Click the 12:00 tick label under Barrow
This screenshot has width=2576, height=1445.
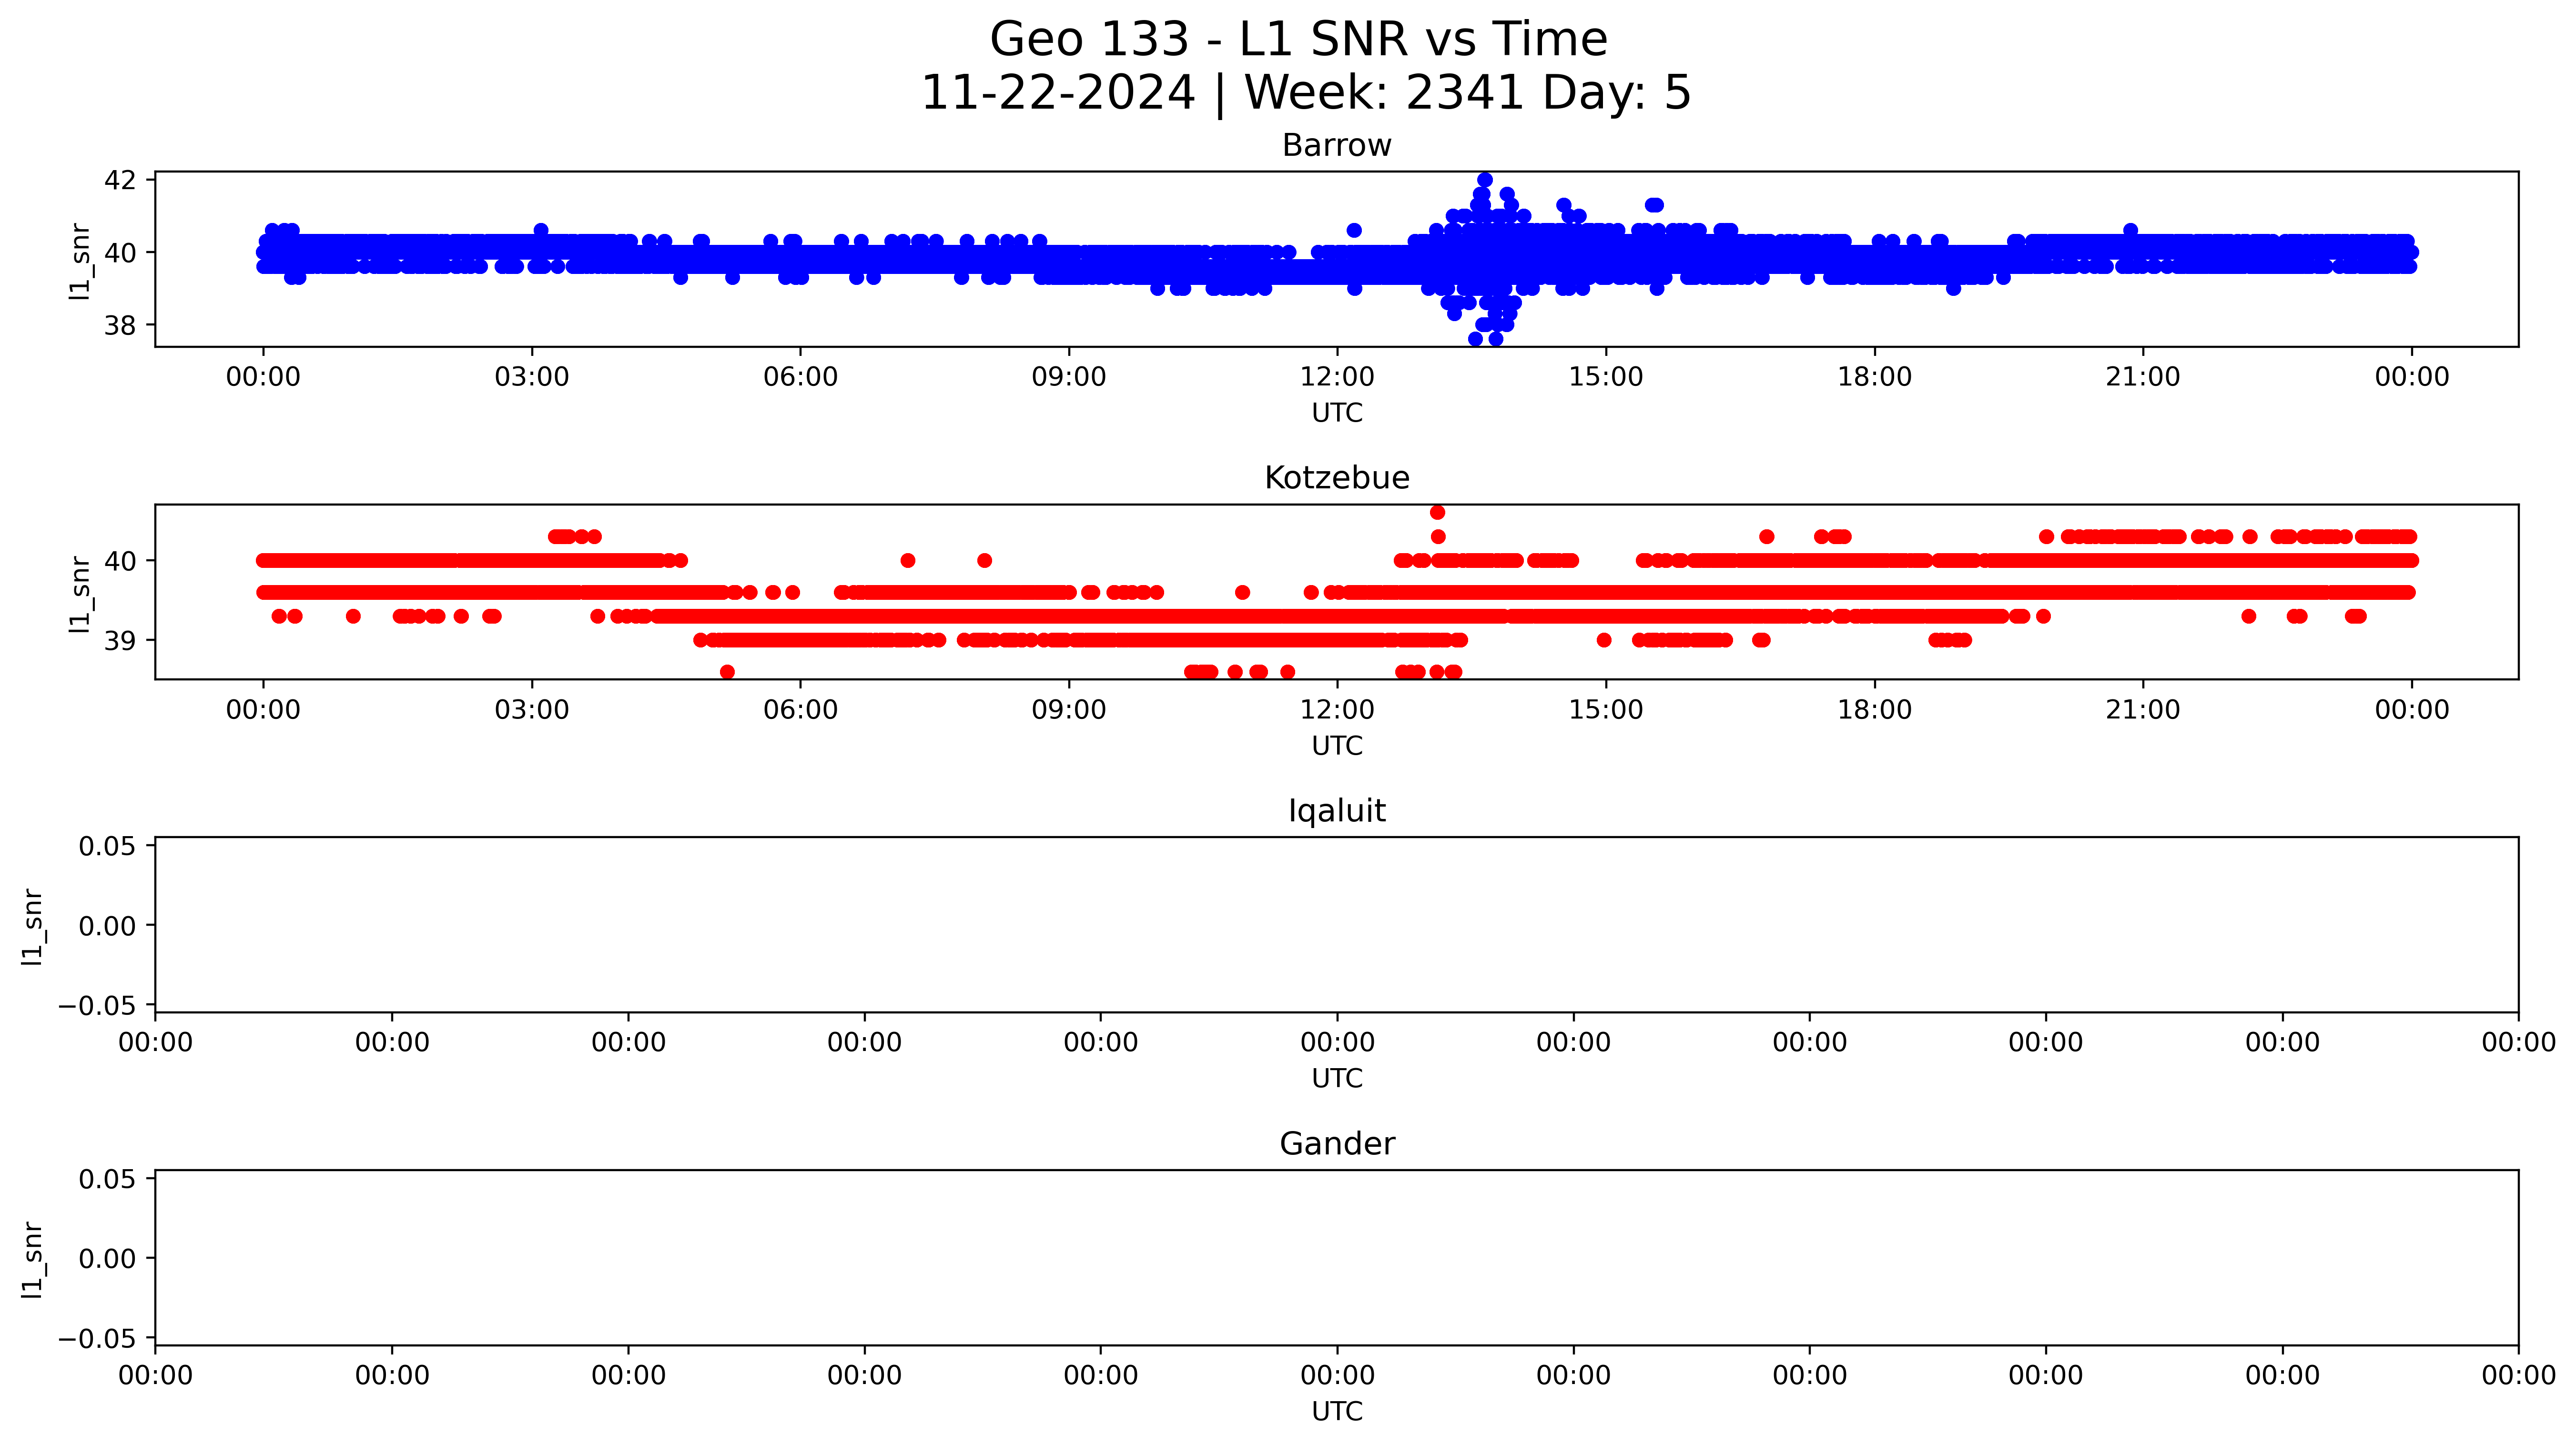click(x=1337, y=377)
